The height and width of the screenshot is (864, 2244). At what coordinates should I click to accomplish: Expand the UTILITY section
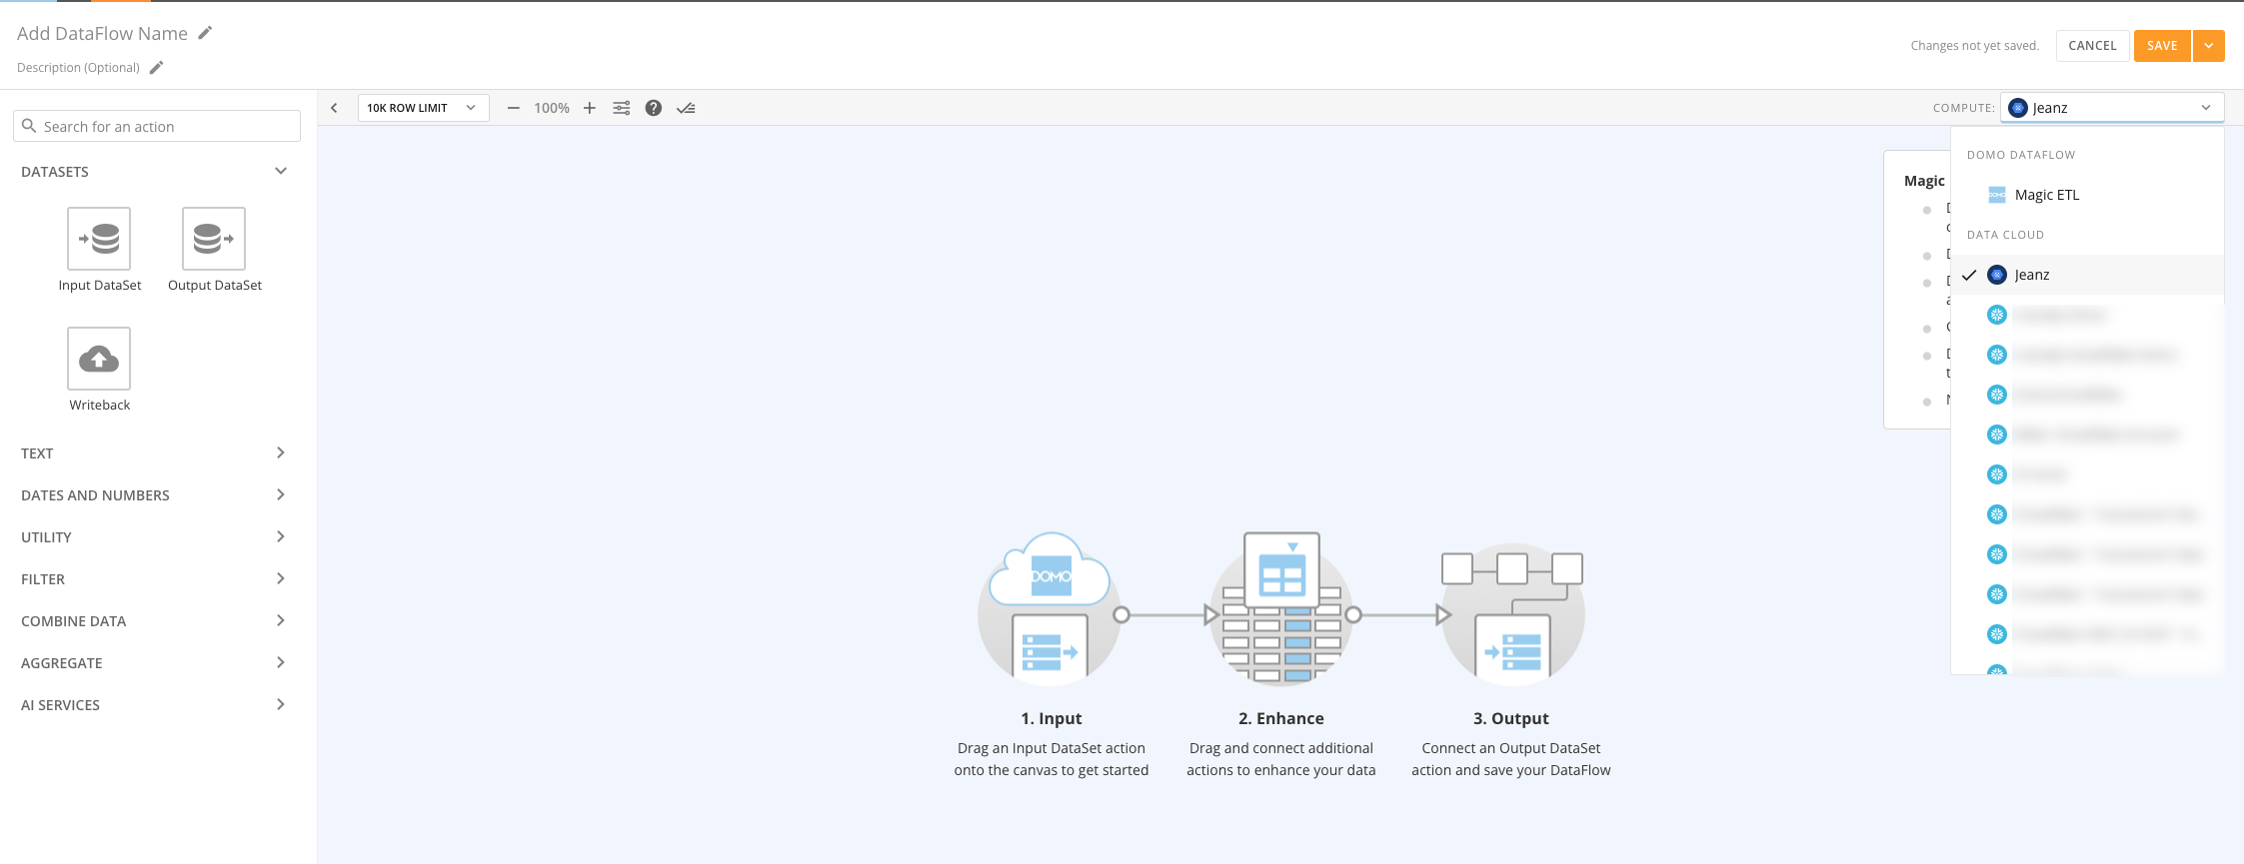281,536
